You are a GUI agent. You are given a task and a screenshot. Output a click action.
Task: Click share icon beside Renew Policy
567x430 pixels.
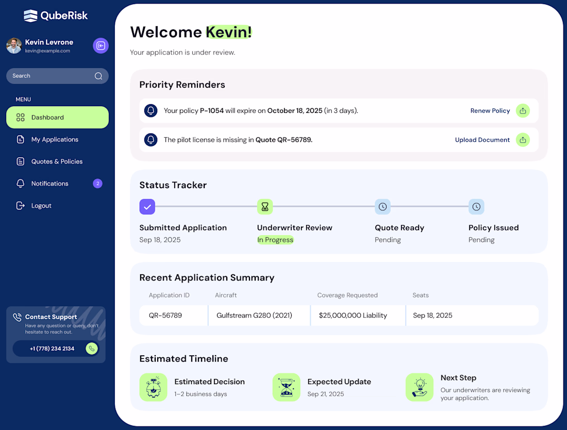click(523, 111)
